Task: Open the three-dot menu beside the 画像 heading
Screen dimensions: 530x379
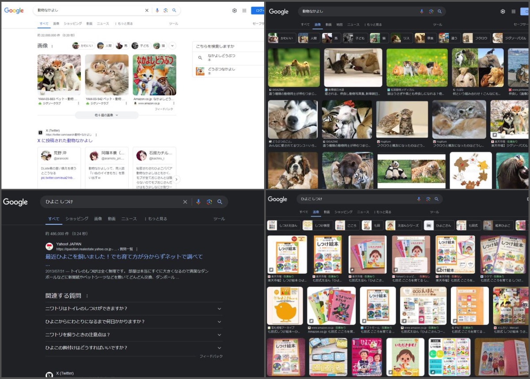Action: [x=52, y=46]
